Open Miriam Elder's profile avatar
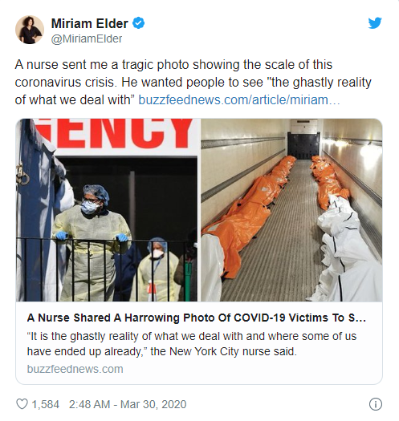Image resolution: width=399 pixels, height=421 pixels. click(30, 30)
